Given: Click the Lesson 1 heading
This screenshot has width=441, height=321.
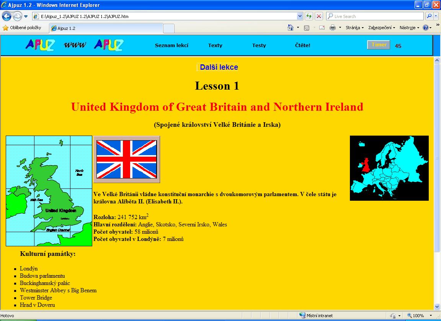Looking at the screenshot, I should pos(217,86).
